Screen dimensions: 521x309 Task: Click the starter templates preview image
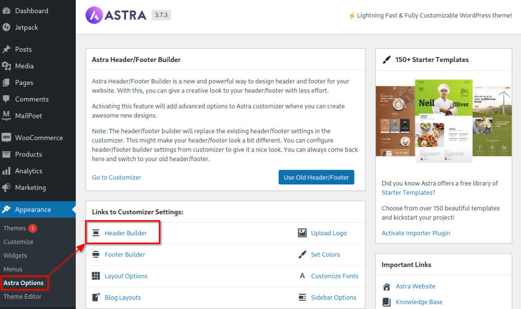[x=444, y=121]
